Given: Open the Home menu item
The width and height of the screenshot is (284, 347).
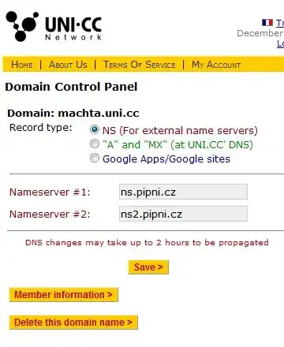Looking at the screenshot, I should (22, 65).
